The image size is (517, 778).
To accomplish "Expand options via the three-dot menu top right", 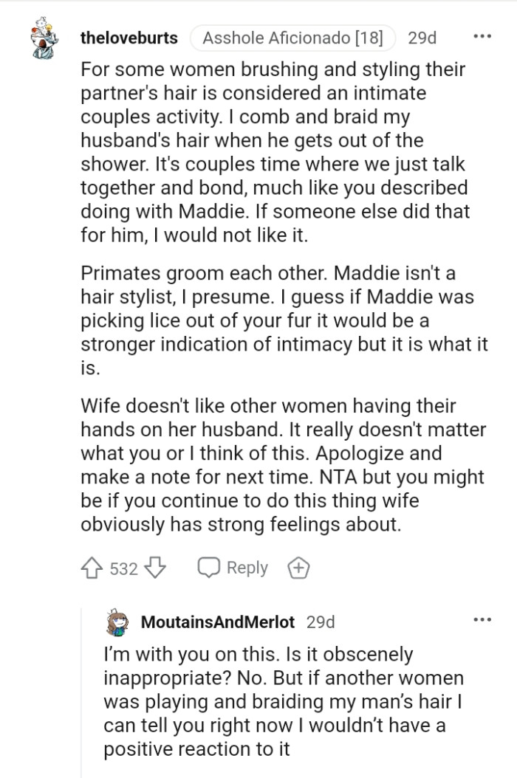I will coord(481,35).
